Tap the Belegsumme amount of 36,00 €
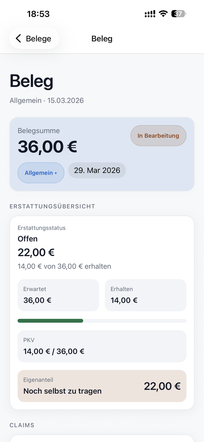Viewport: 204px width, 442px height. 47,147
